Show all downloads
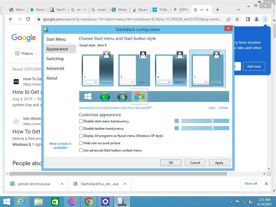This screenshot has width=276, height=207. 251,184
